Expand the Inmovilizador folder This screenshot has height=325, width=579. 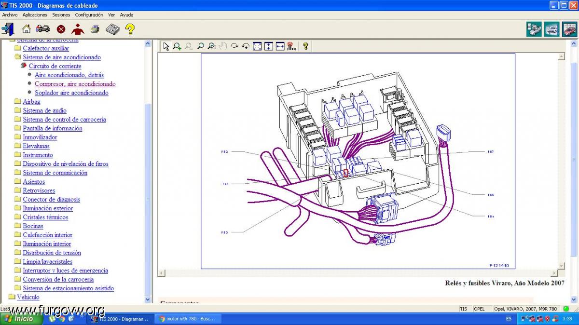pos(40,137)
